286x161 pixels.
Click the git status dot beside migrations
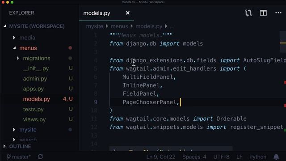[x=70, y=58]
